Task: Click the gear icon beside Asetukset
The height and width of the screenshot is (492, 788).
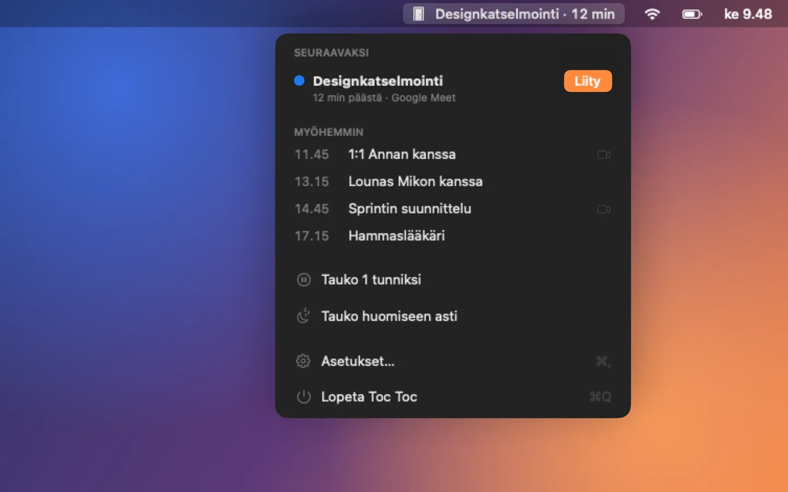Action: [x=303, y=361]
